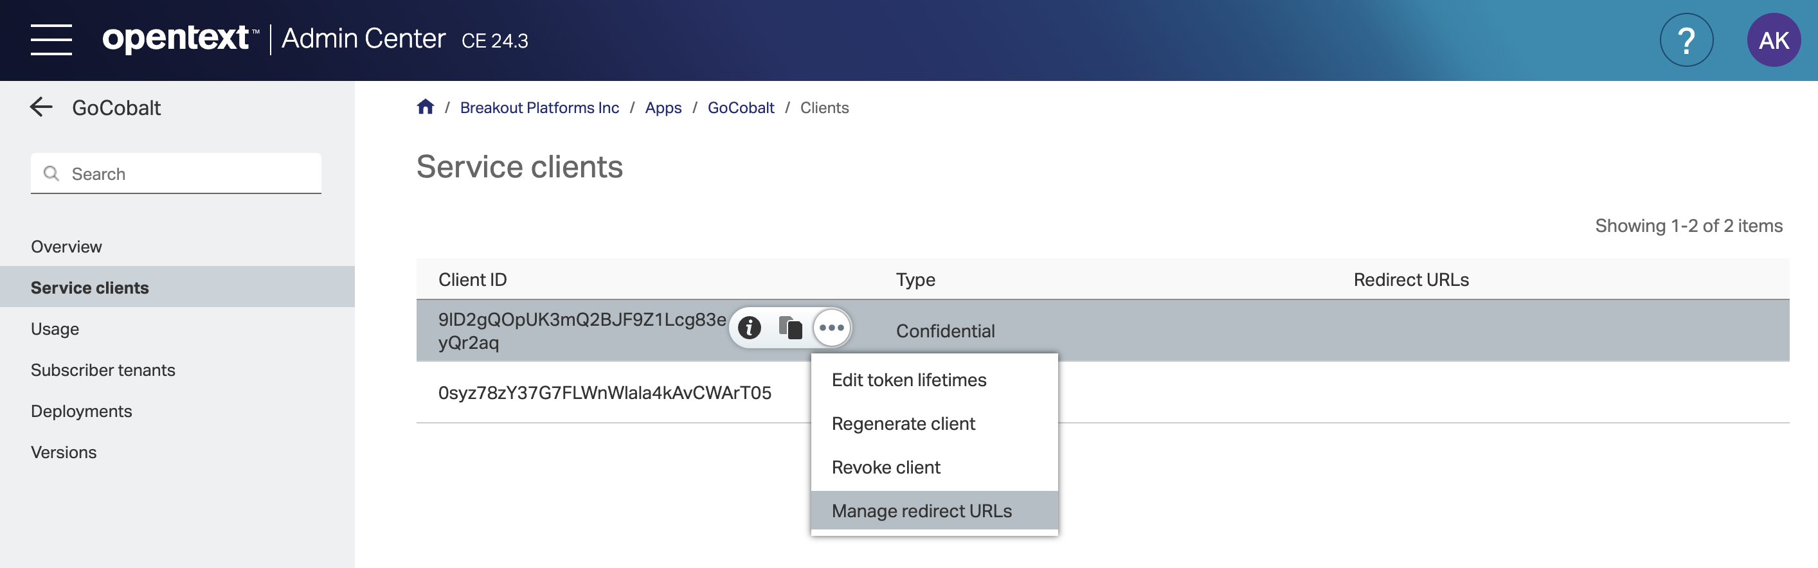Click the Admin Center title text
This screenshot has height=568, width=1818.
click(x=363, y=39)
